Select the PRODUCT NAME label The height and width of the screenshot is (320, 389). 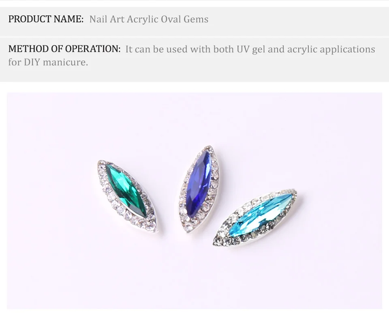[x=46, y=19]
